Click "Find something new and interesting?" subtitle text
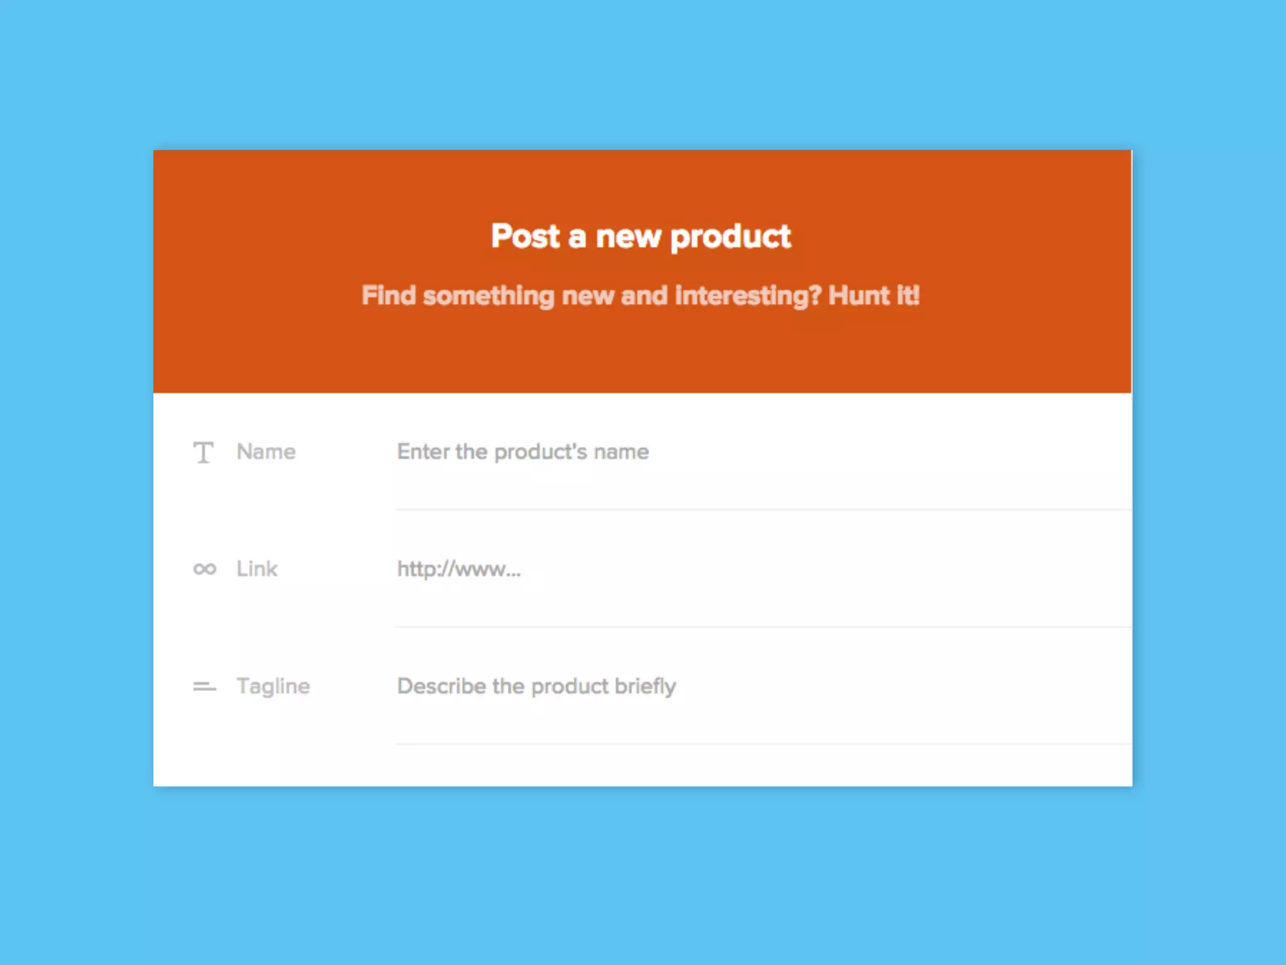Image resolution: width=1286 pixels, height=965 pixels. [x=591, y=295]
